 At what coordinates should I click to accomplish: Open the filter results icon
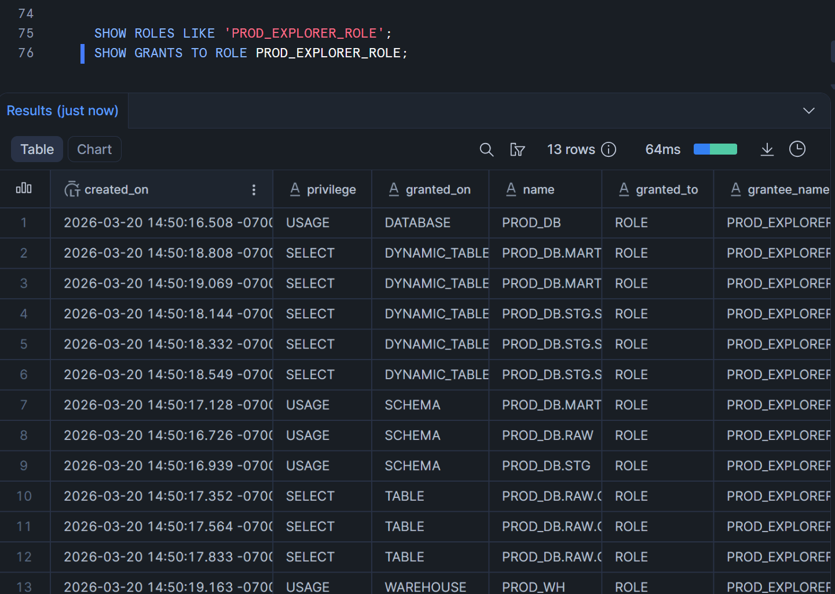point(517,150)
